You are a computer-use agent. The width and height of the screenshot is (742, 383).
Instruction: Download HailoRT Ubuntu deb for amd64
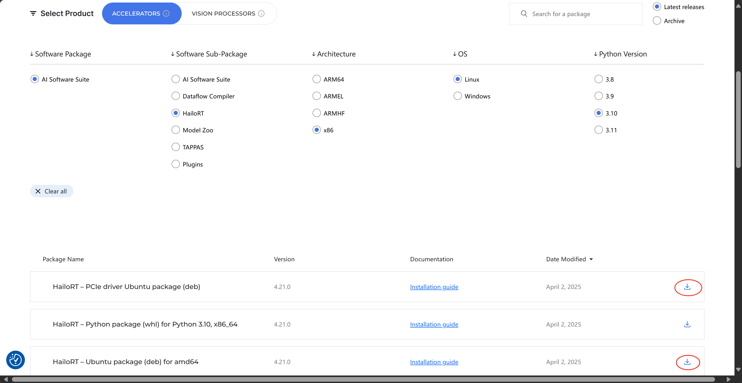[687, 362]
